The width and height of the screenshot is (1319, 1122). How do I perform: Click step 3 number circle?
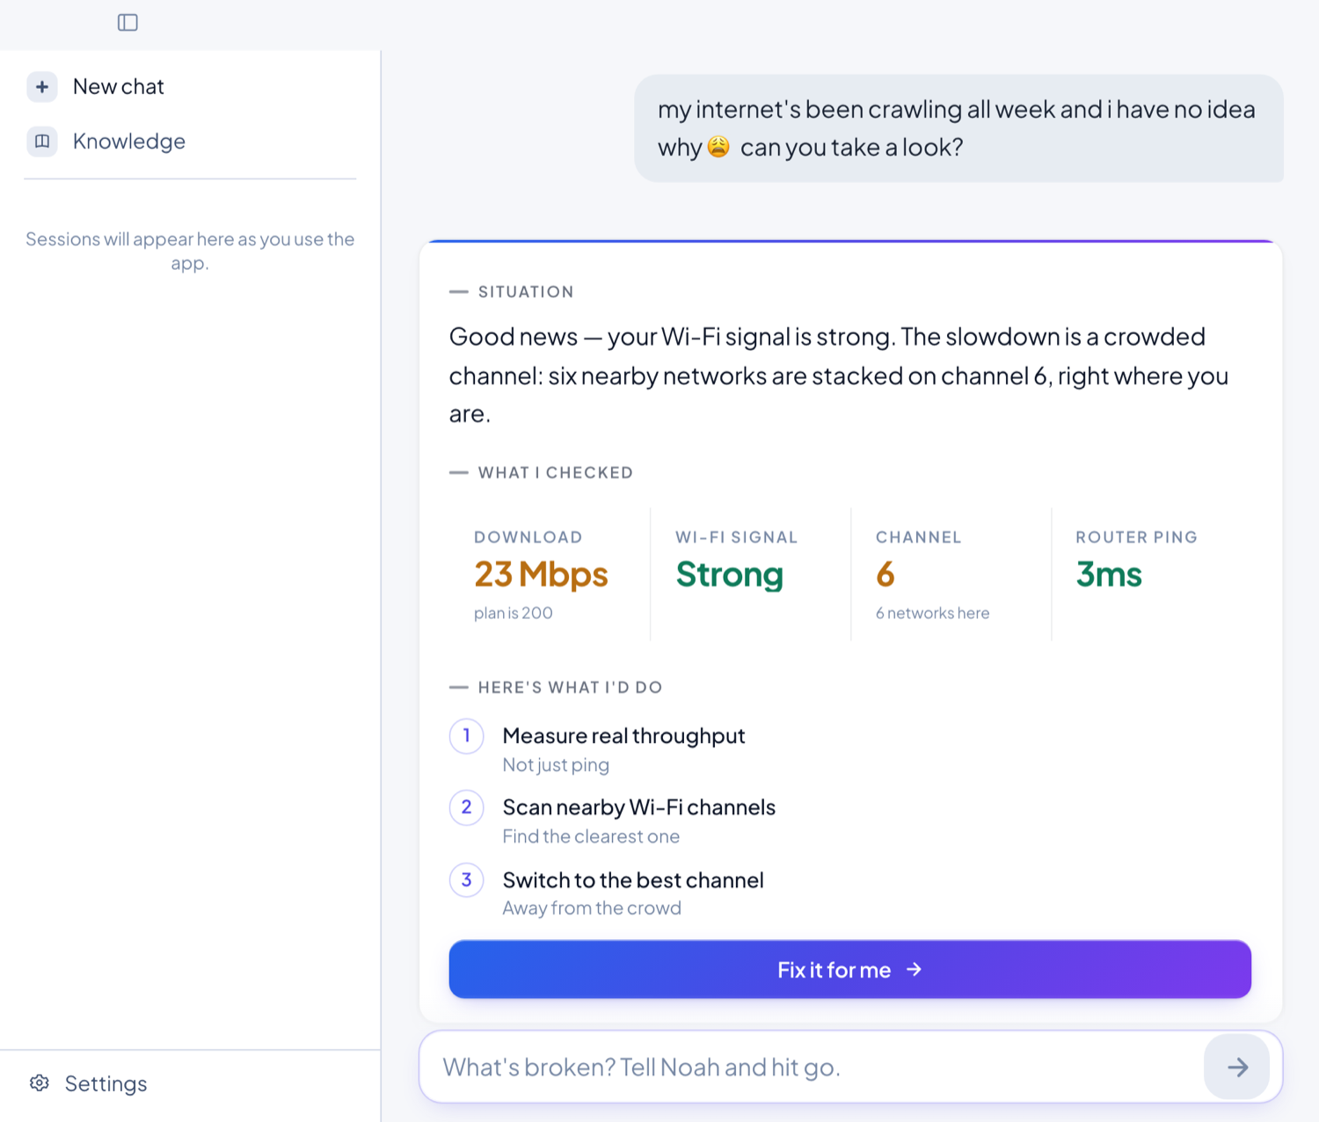467,880
